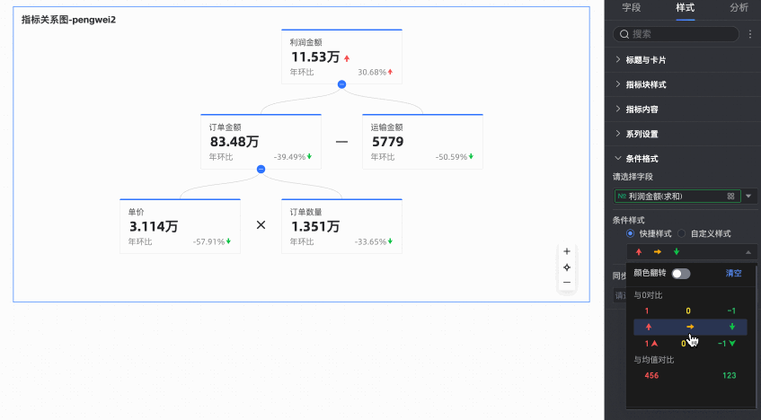Click the center-fit target icon on canvas
The height and width of the screenshot is (420, 761).
coord(566,267)
